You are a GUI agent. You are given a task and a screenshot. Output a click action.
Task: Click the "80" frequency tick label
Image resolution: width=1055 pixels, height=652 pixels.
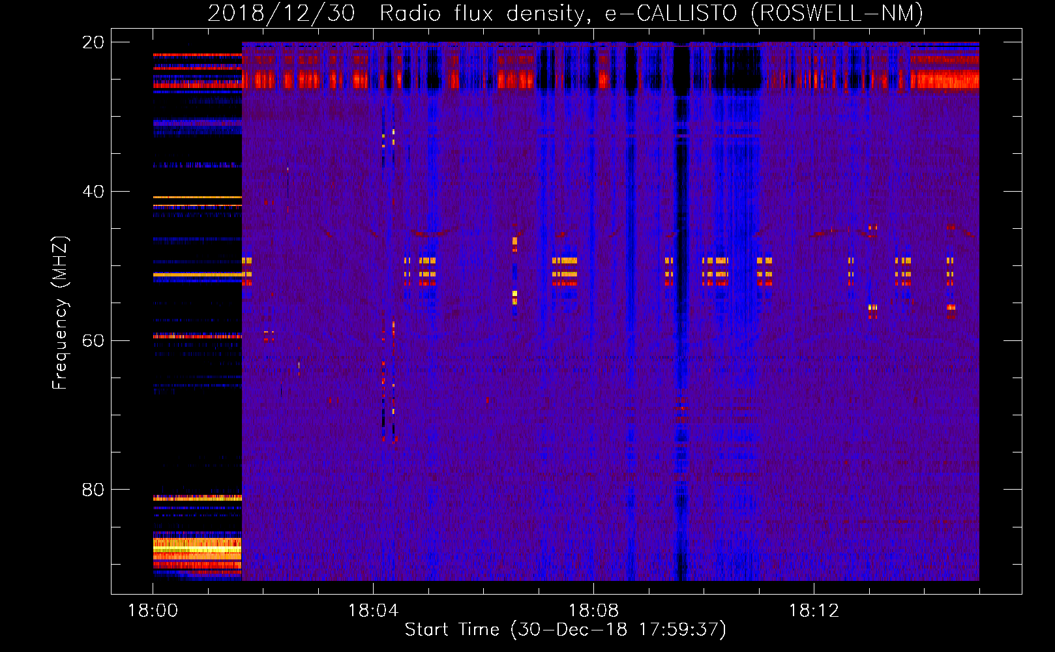click(93, 490)
